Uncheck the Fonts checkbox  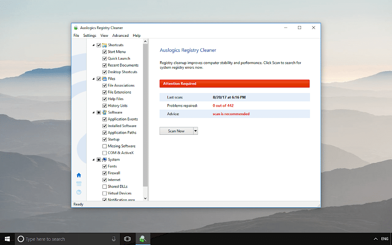click(105, 167)
